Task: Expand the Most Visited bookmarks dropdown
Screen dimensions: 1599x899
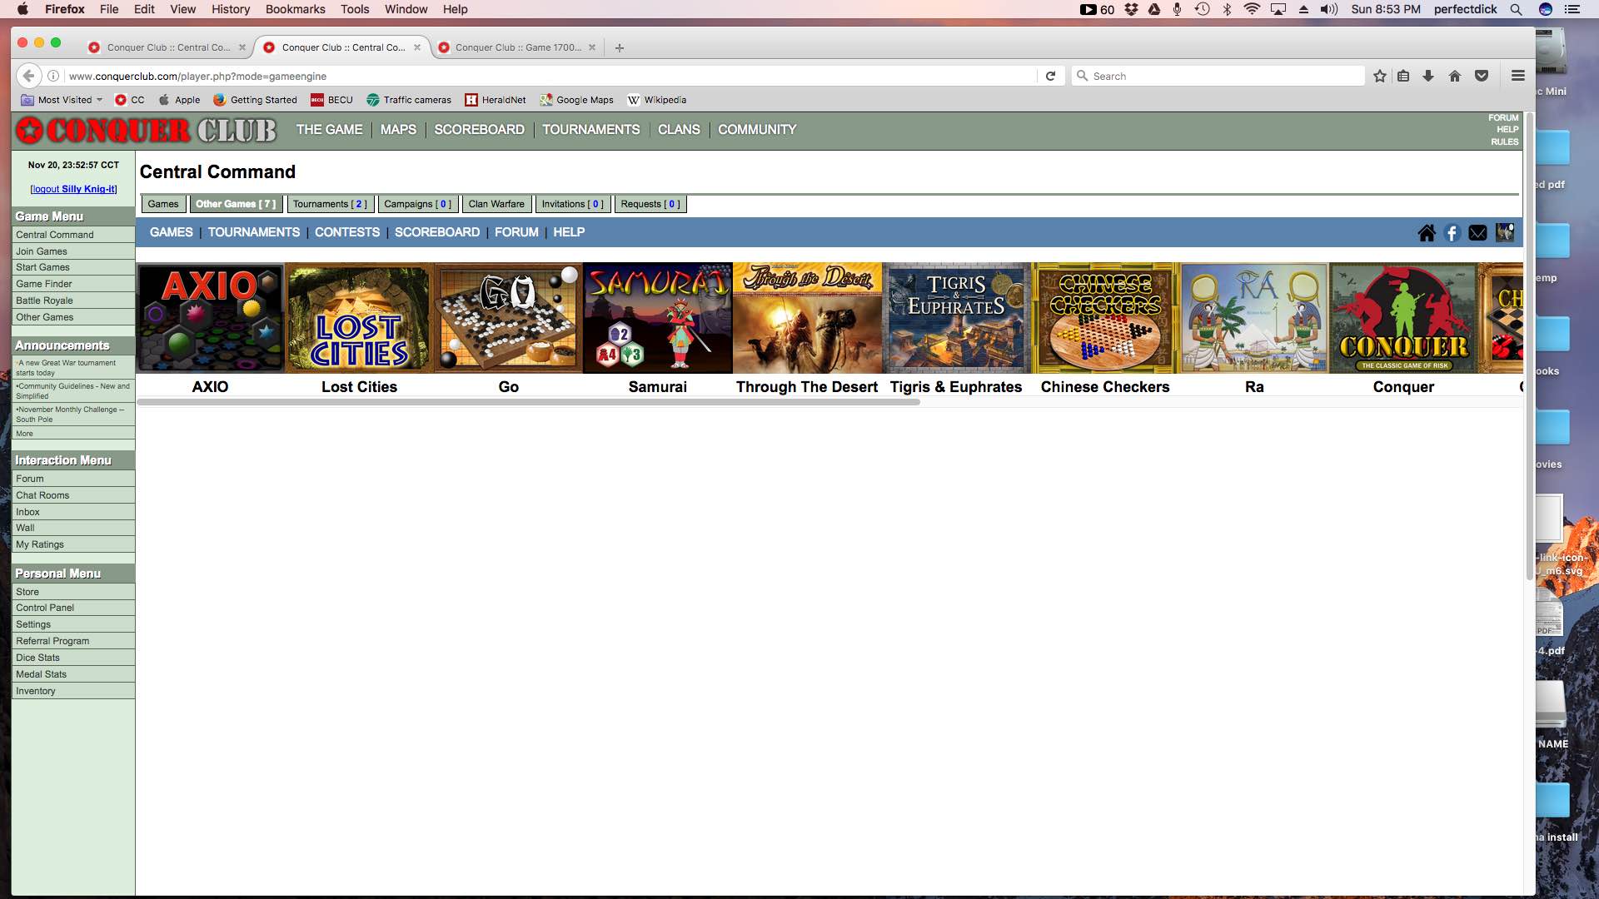Action: coord(62,100)
